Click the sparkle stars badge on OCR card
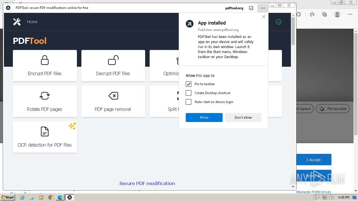Image resolution: width=358 pixels, height=201 pixels. click(72, 126)
